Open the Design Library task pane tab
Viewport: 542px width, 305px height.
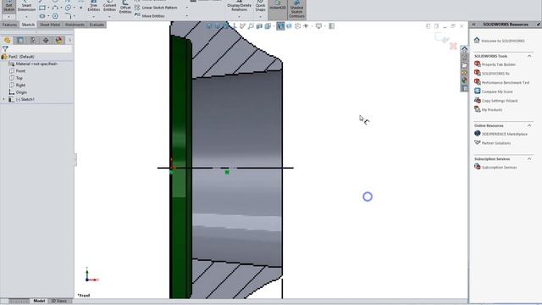click(464, 57)
